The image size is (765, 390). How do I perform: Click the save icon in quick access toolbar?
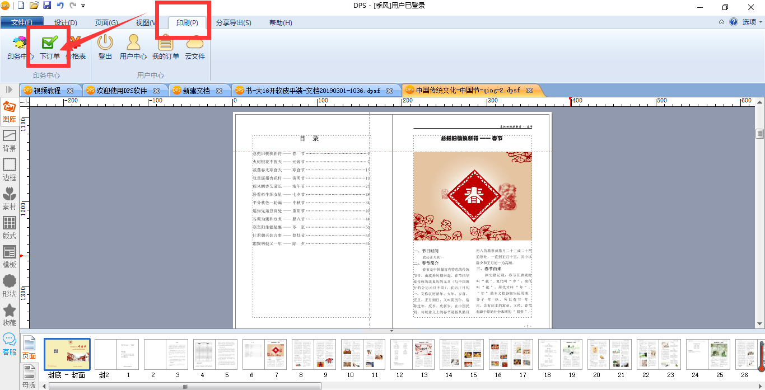[47, 6]
